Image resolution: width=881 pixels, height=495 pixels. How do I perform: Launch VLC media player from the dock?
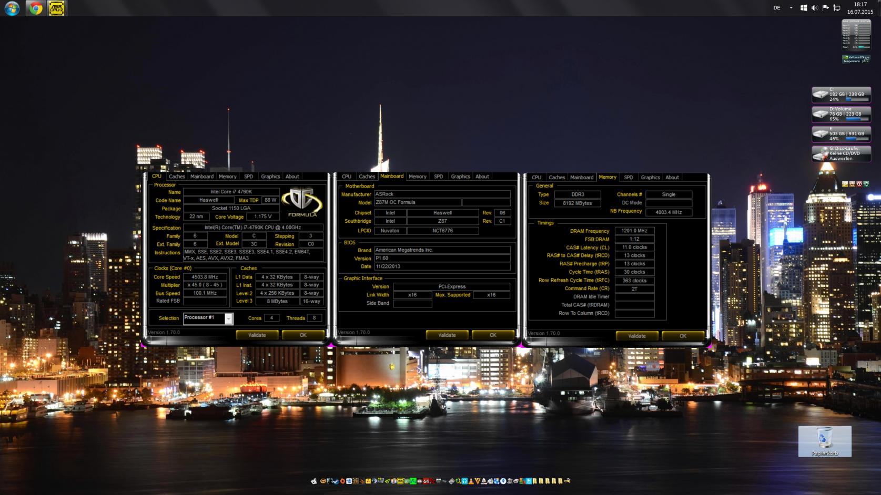[x=470, y=481]
